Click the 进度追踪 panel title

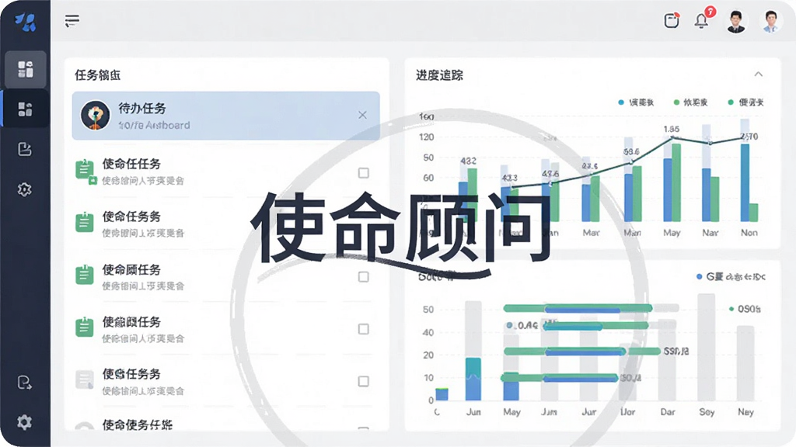tap(440, 75)
